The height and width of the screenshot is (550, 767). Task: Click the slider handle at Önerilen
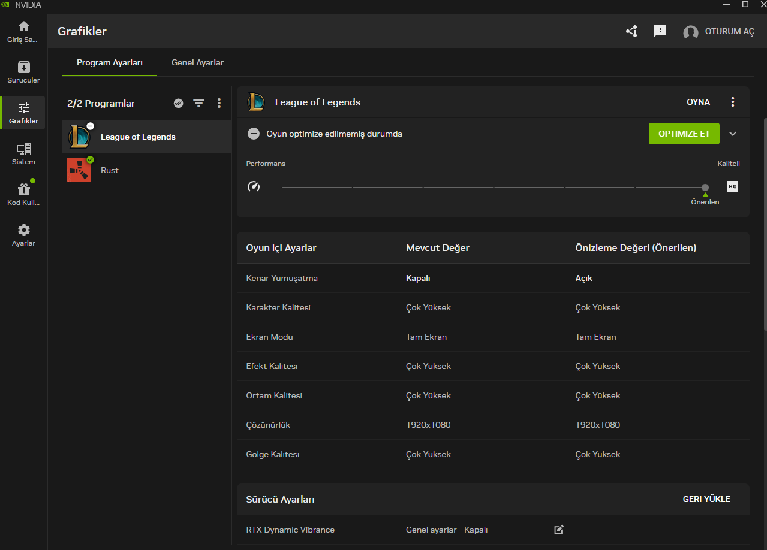pos(705,188)
